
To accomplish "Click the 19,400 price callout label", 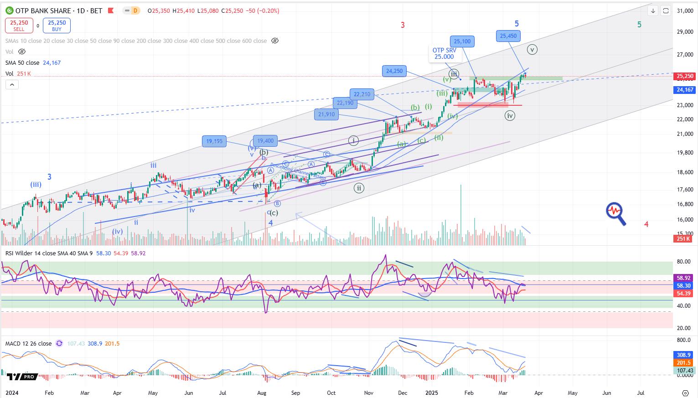I will (265, 141).
